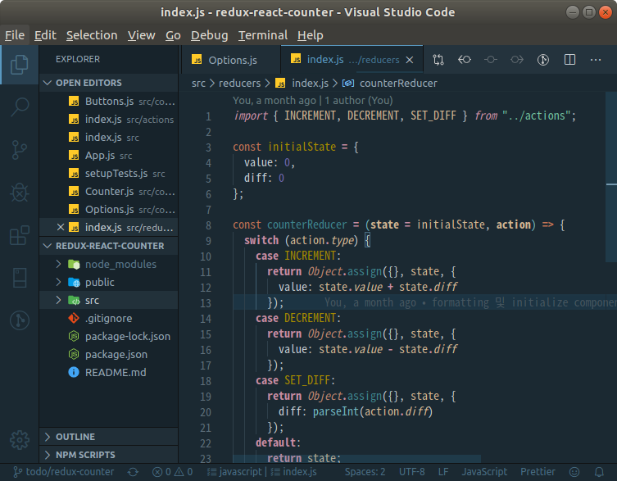
Task: Open notifications bell in status bar
Action: 599,472
